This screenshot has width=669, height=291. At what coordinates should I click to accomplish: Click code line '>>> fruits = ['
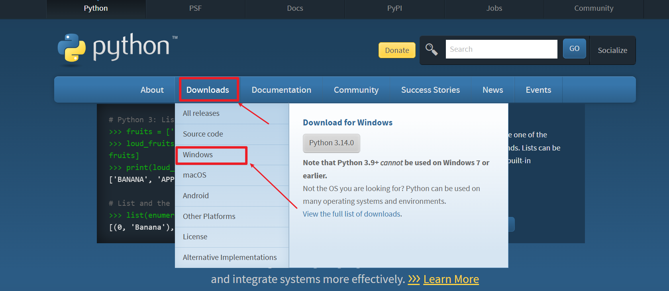pos(141,132)
